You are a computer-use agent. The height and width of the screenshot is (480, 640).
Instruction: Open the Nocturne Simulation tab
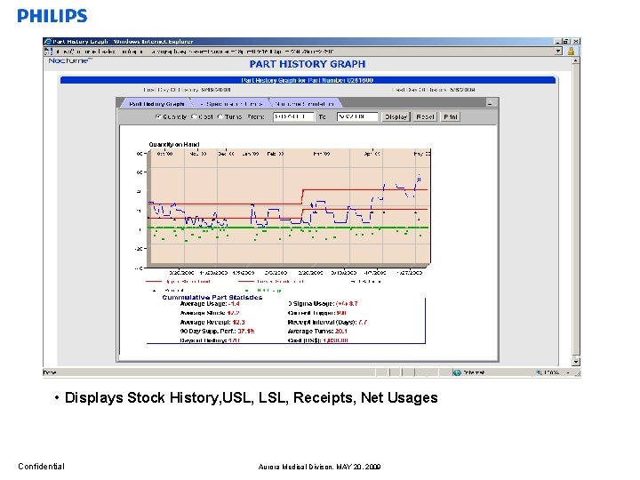pos(304,104)
